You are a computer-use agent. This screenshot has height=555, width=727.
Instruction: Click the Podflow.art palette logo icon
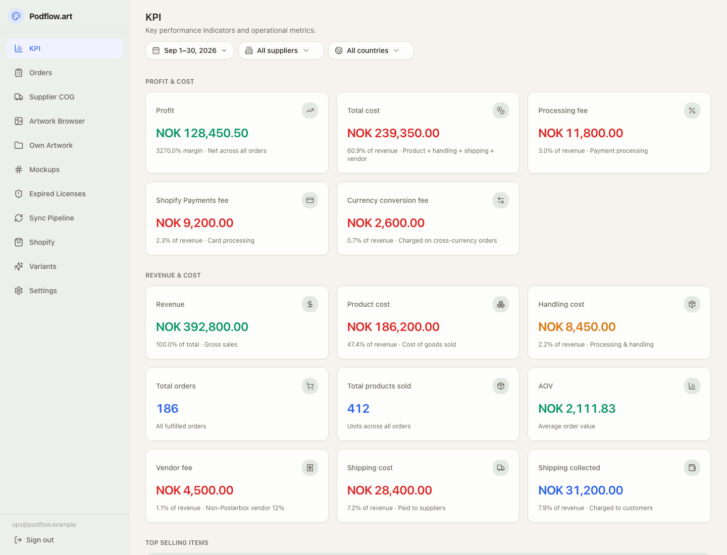point(16,16)
